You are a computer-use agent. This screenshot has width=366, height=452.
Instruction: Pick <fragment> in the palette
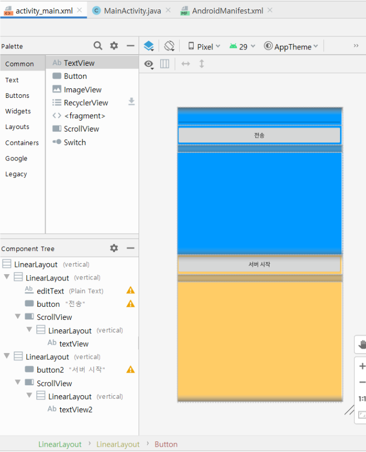pyautogui.click(x=92, y=116)
